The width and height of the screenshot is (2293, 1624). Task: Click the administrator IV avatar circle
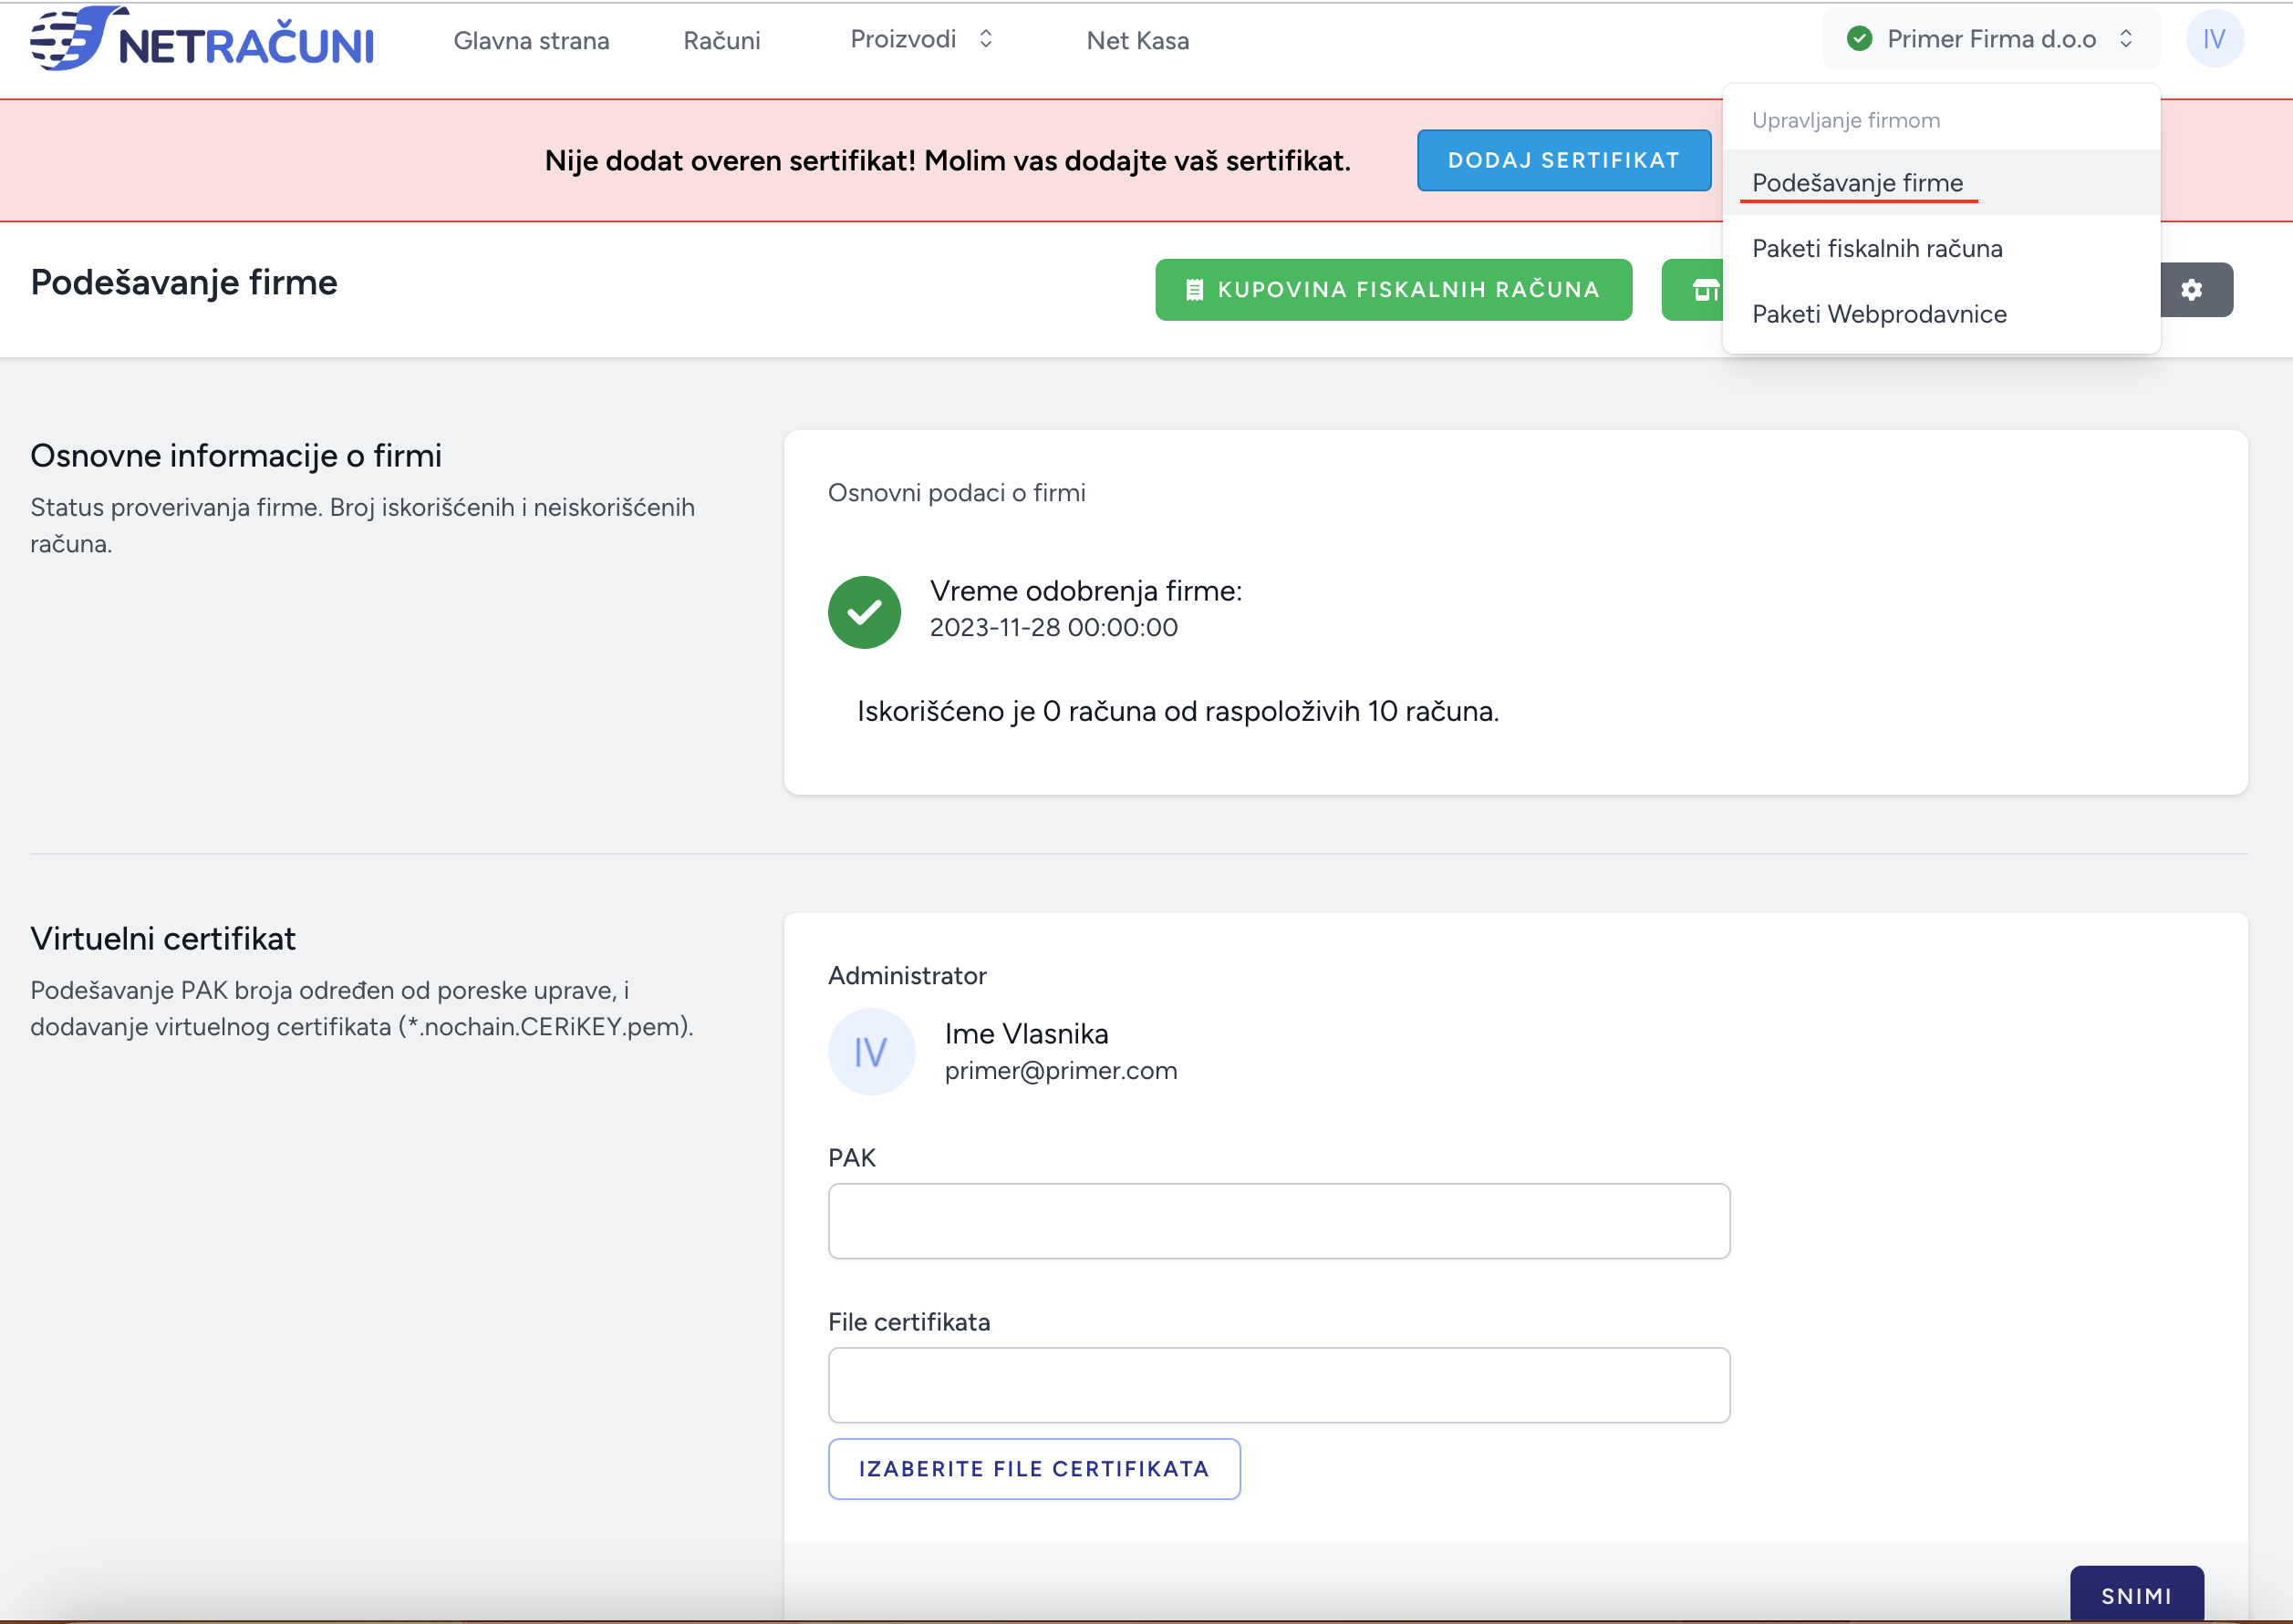[870, 1052]
